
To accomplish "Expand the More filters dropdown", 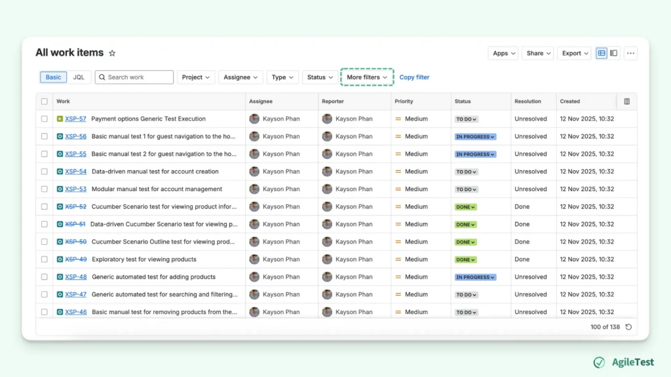I will [367, 77].
